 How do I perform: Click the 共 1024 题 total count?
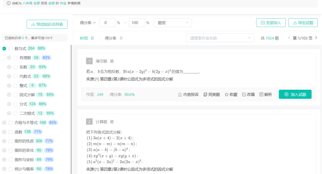click(270, 38)
